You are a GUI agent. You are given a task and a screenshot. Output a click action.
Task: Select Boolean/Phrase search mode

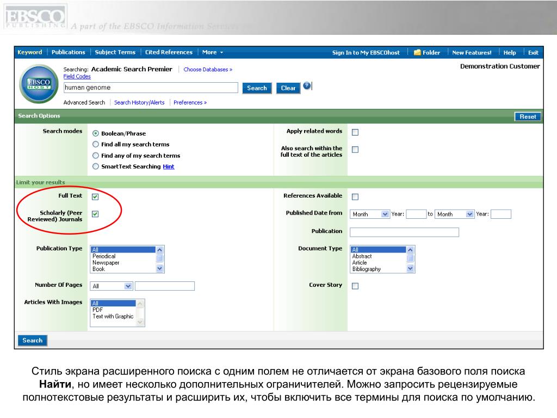click(x=96, y=133)
